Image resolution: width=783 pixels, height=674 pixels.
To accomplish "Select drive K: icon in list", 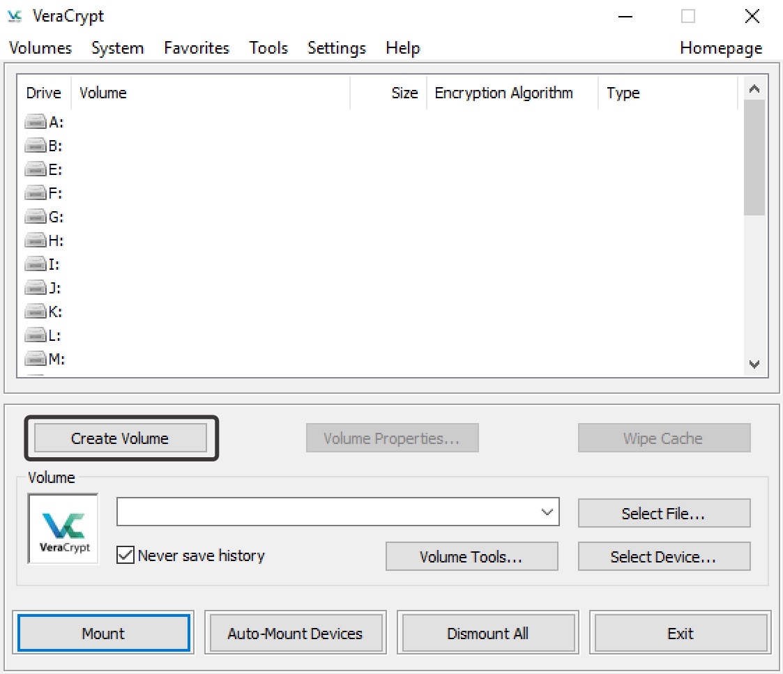I will (x=36, y=312).
